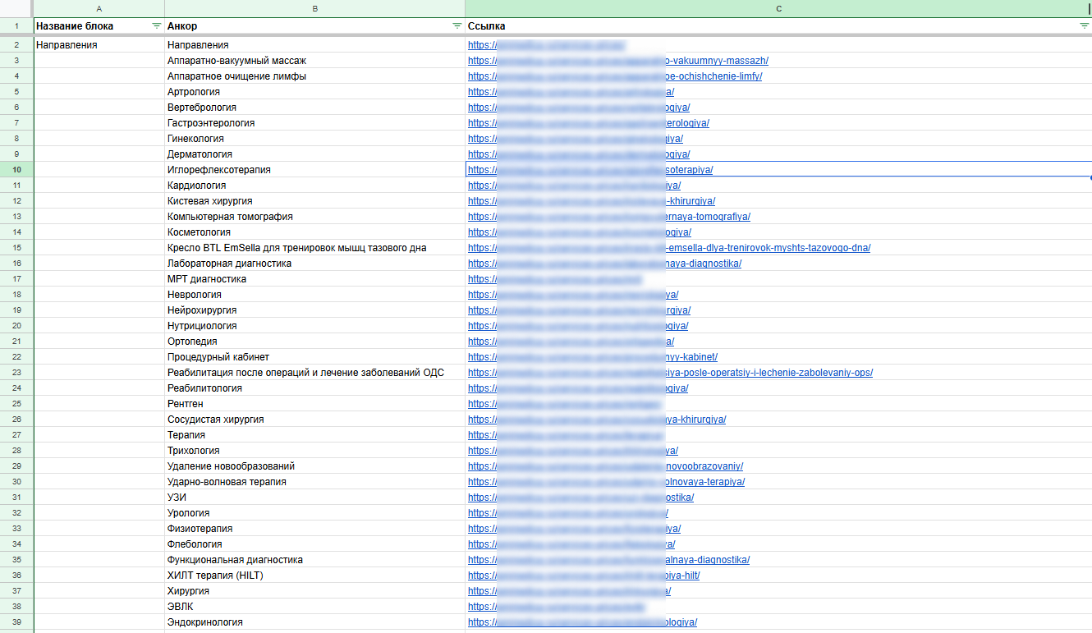Click the Косметология cell
Viewport: 1092px width, 633px height.
click(314, 232)
